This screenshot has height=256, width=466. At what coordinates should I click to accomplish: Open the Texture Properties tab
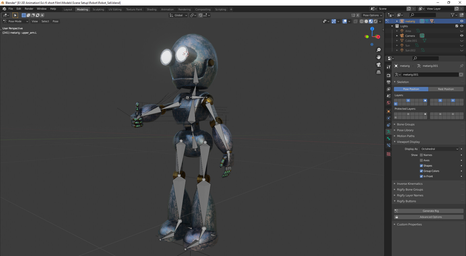[x=389, y=154]
